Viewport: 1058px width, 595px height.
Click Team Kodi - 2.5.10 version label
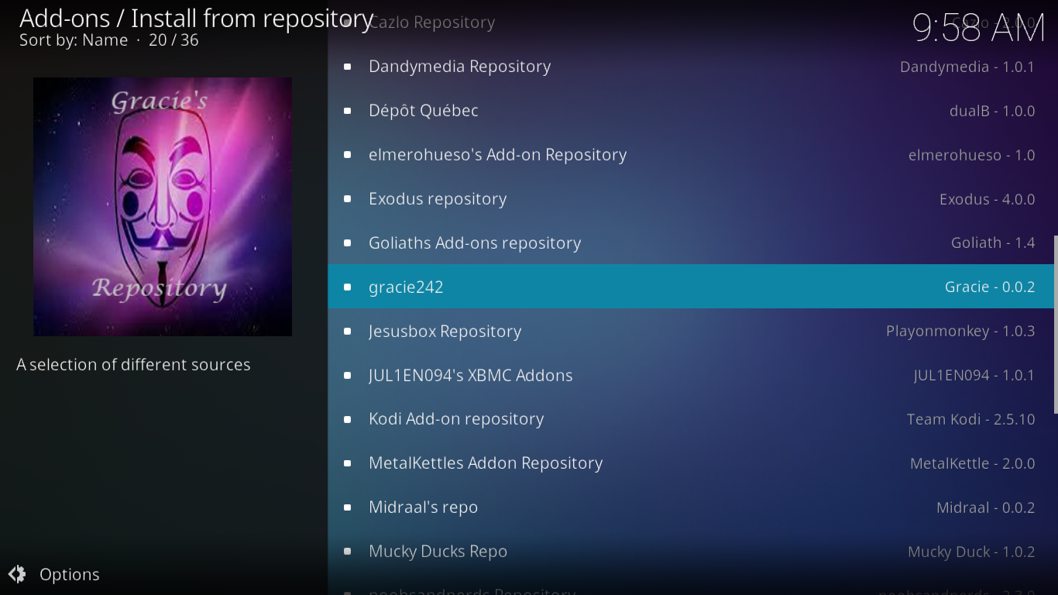971,419
